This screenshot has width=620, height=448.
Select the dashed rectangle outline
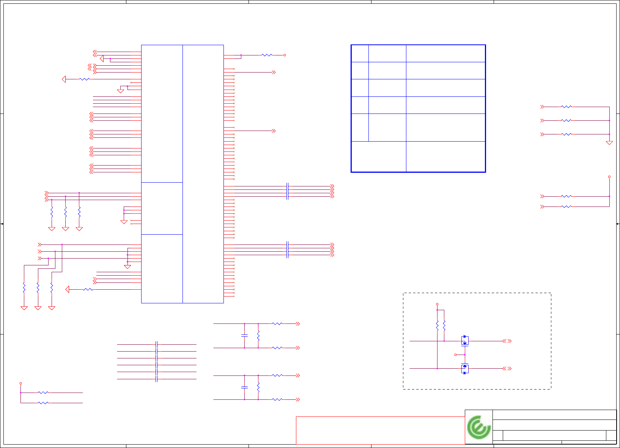click(x=477, y=341)
